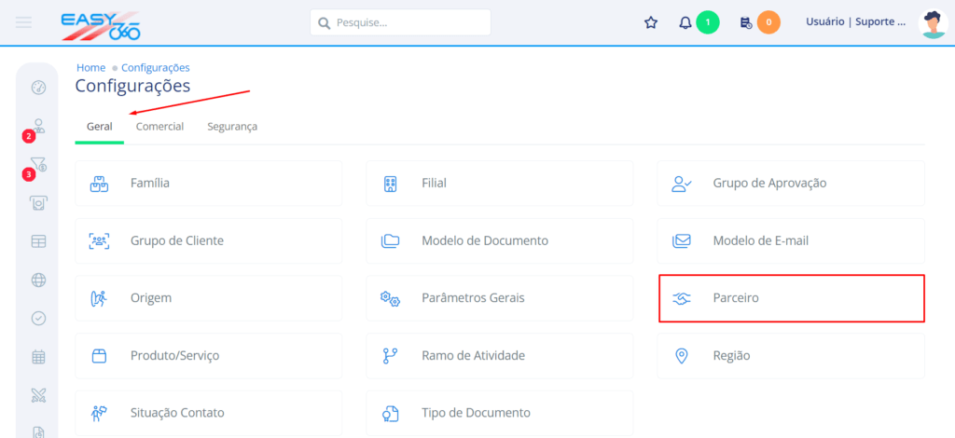This screenshot has width=955, height=438.
Task: Click the favorites star icon
Action: [x=651, y=23]
